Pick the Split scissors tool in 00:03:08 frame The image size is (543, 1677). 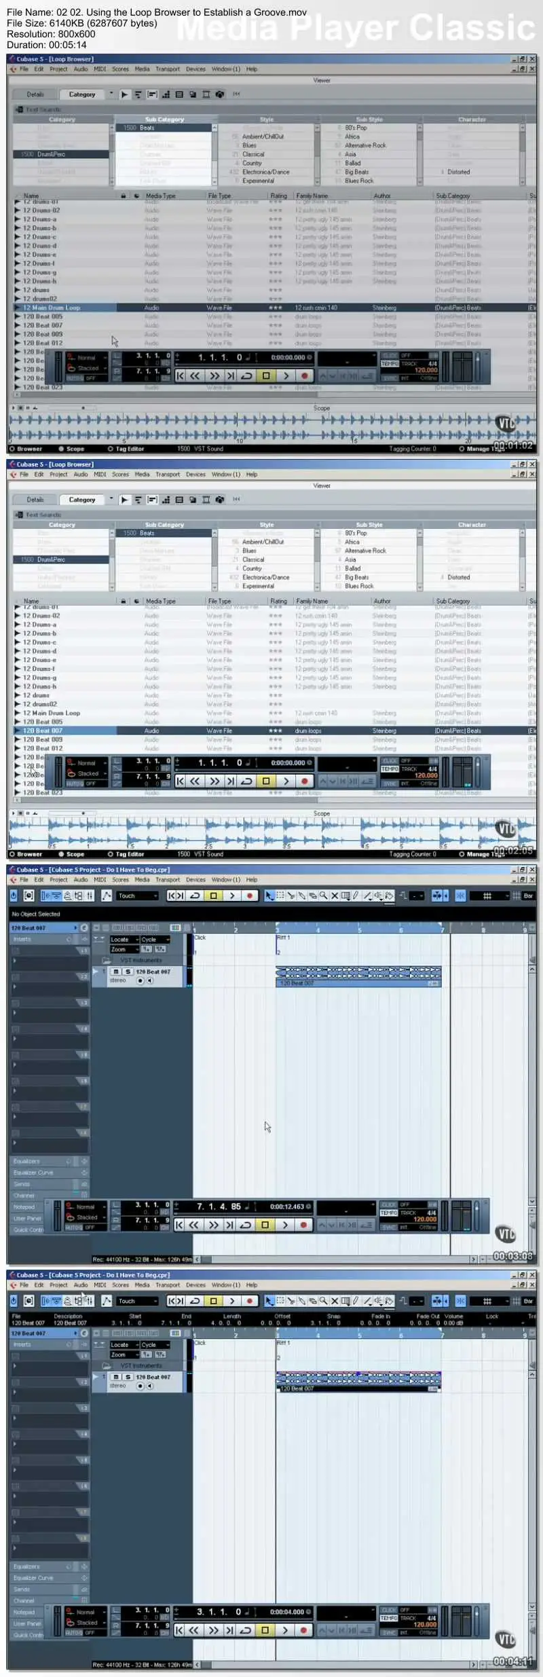pyautogui.click(x=291, y=896)
